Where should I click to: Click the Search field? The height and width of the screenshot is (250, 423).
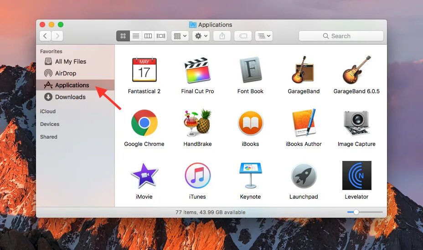click(341, 36)
